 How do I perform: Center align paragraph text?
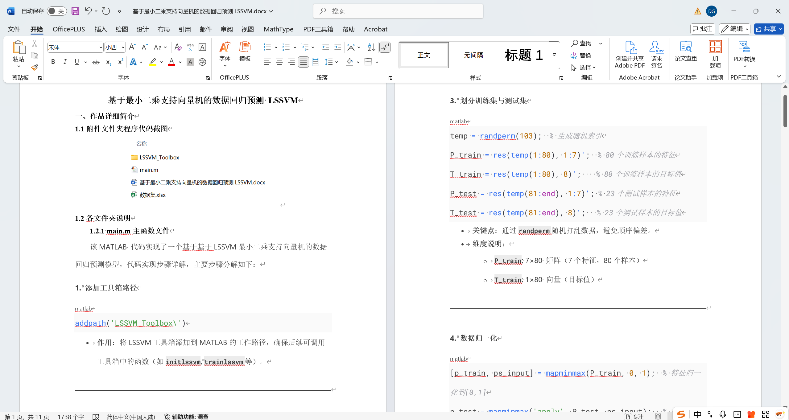coord(279,62)
